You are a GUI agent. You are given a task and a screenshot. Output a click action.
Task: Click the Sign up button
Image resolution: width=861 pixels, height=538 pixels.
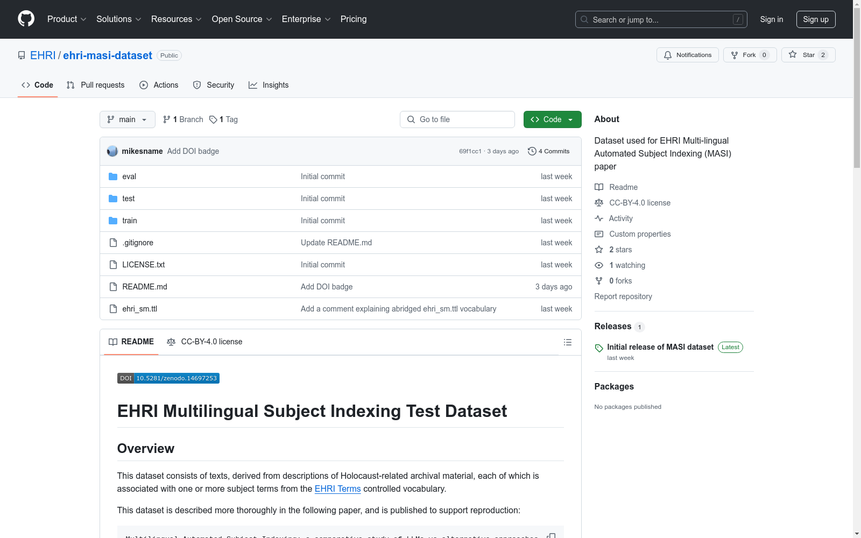816,19
